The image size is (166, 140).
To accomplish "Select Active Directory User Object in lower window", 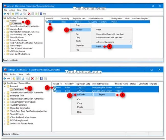I will coord(23,102).
